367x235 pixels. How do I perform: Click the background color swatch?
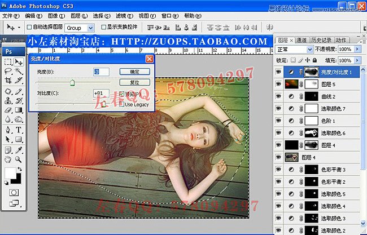[x=18, y=180]
